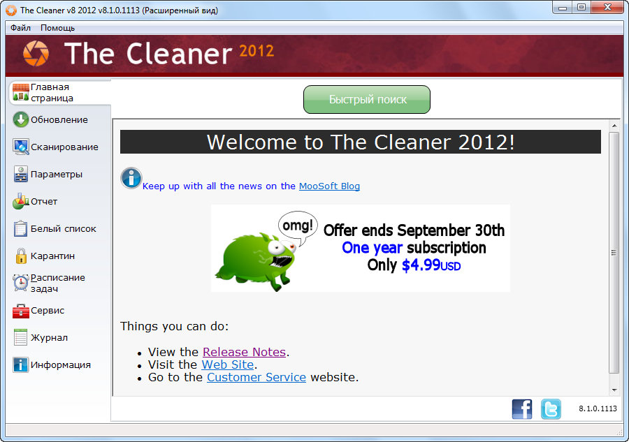Image resolution: width=629 pixels, height=442 pixels.
Task: Open Параметры settings icon in sidebar
Action: tap(20, 174)
